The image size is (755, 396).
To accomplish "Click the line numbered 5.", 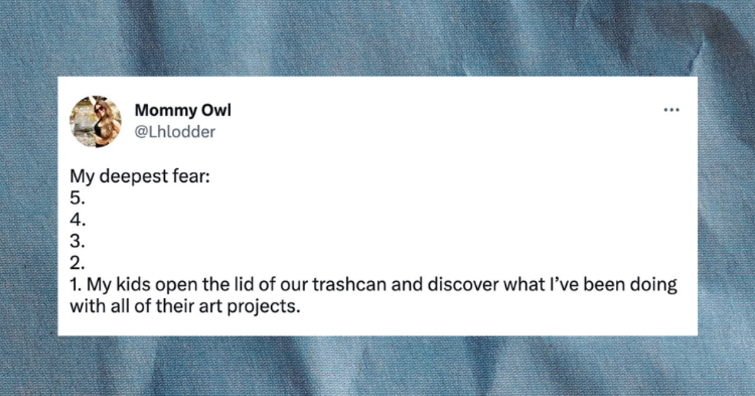I will 76,199.
